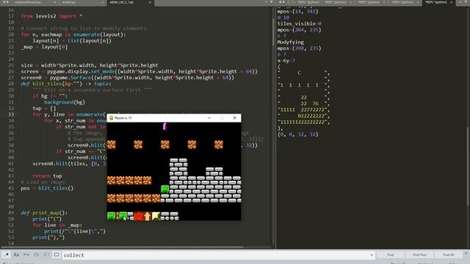This screenshot has width=470, height=264.
Task: Click 'def print_map():' definition line
Action: [x=44, y=213]
